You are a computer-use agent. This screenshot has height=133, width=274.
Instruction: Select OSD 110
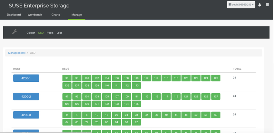136,78
